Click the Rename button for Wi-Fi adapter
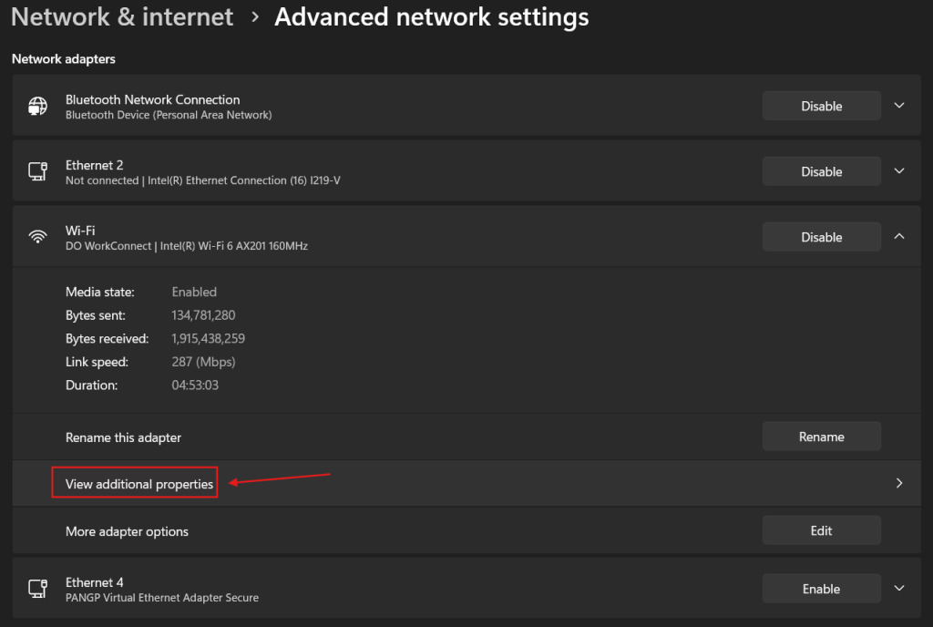The image size is (933, 627). coord(821,437)
